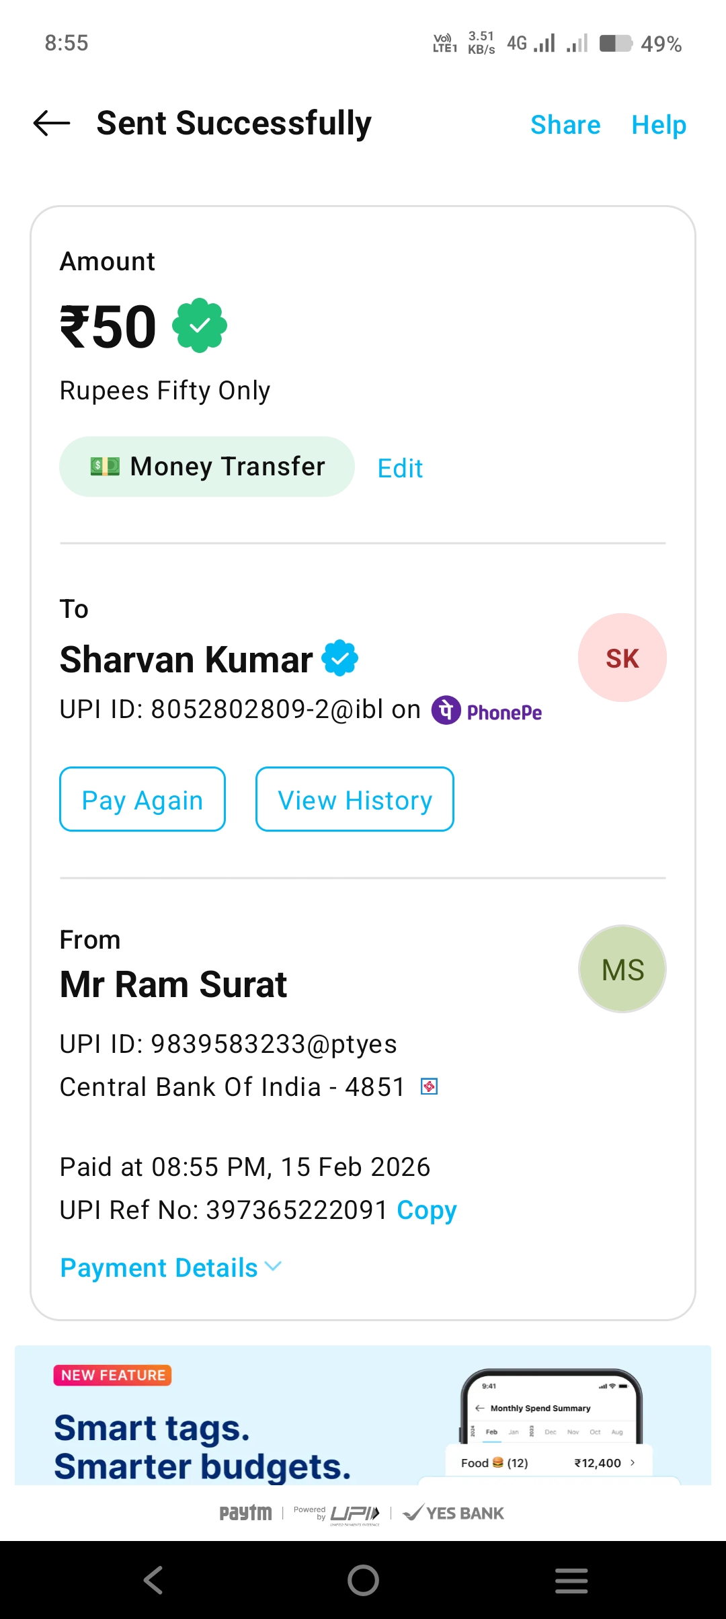726x1619 pixels.
Task: Tap the green payment success badge
Action: 200,326
